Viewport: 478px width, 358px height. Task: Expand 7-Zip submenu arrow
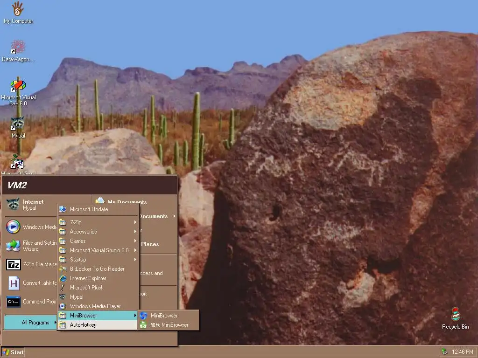click(x=135, y=222)
